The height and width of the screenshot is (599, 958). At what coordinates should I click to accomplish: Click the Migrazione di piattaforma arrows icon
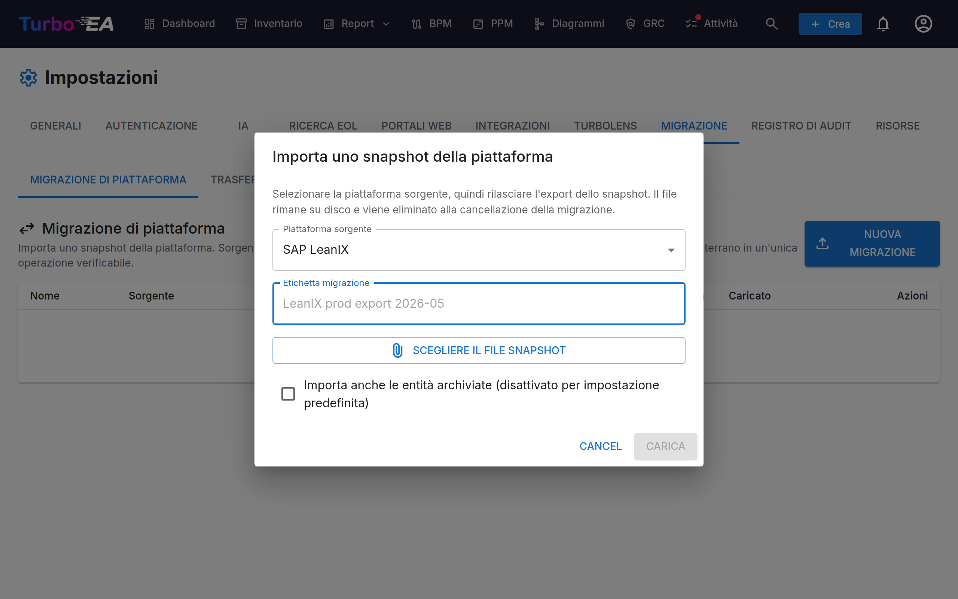tap(27, 229)
